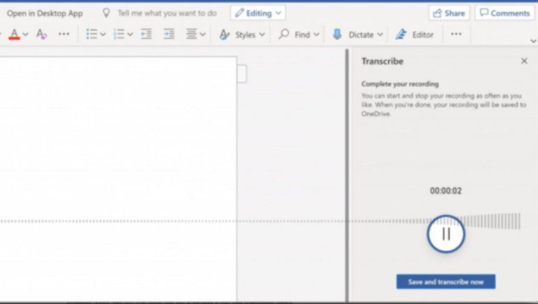This screenshot has width=538, height=304.
Task: Close the Transcribe panel
Action: point(524,61)
